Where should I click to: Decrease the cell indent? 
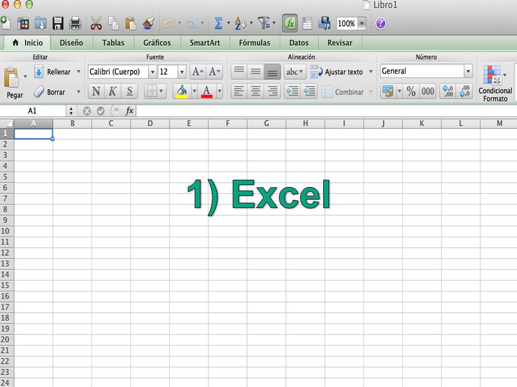[292, 91]
